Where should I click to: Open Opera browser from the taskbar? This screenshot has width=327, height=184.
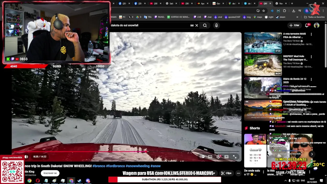38,181
